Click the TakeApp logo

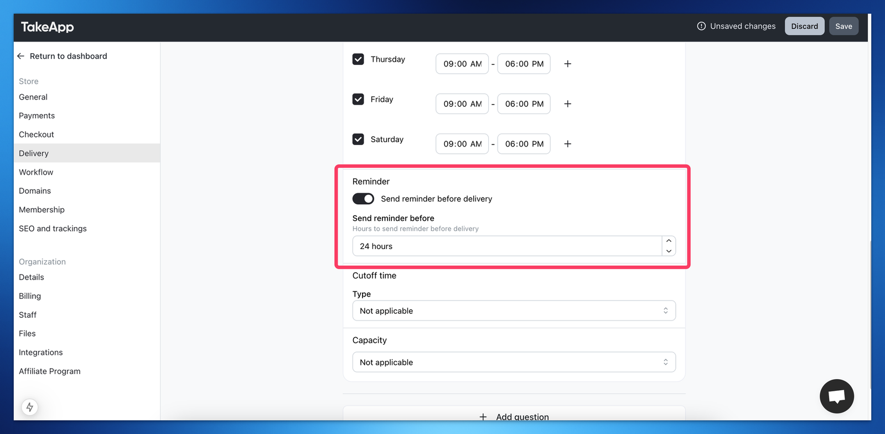coord(47,27)
